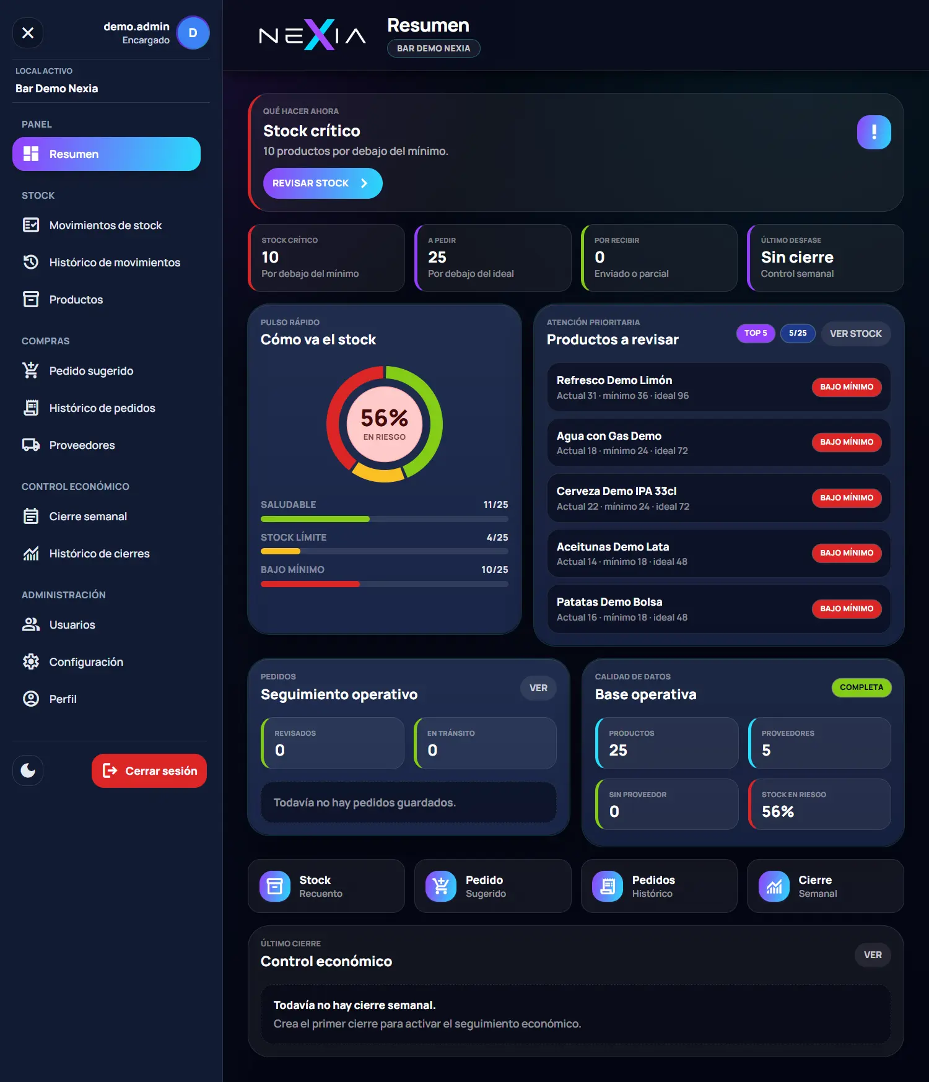Screen dimensions: 929x1082
Task: Click the demo.admin username text
Action: [x=136, y=27]
